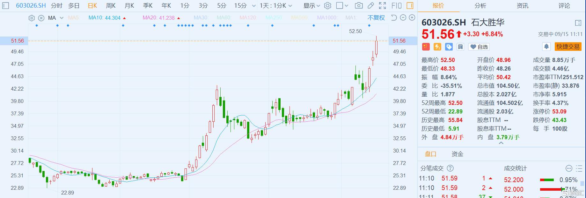Zoom in the K-line chart
Viewport: 586px width, 198px height.
[412, 18]
